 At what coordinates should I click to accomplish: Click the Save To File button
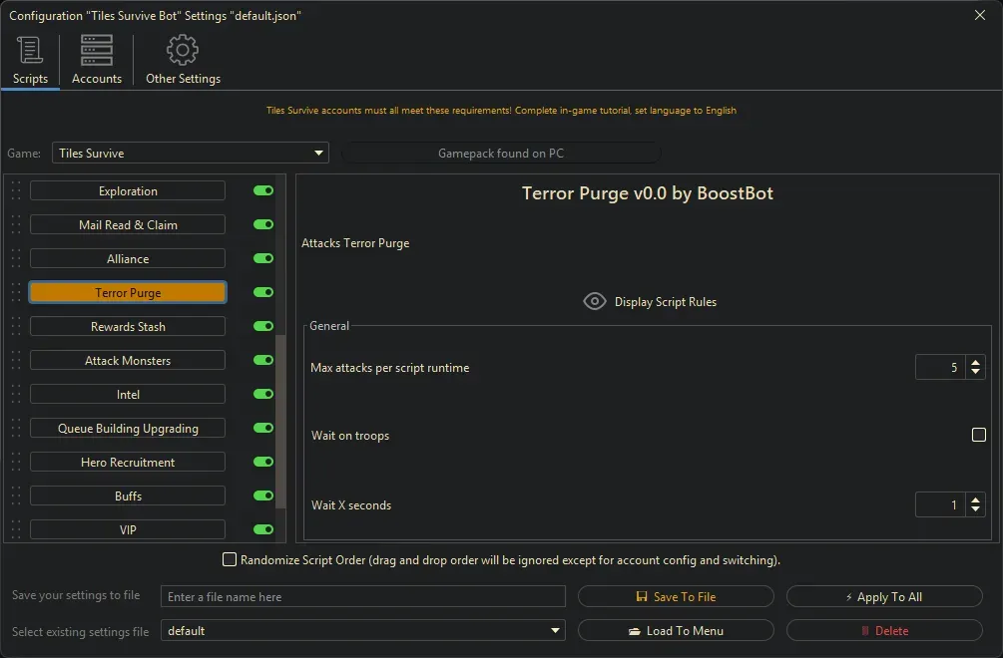[x=676, y=597]
